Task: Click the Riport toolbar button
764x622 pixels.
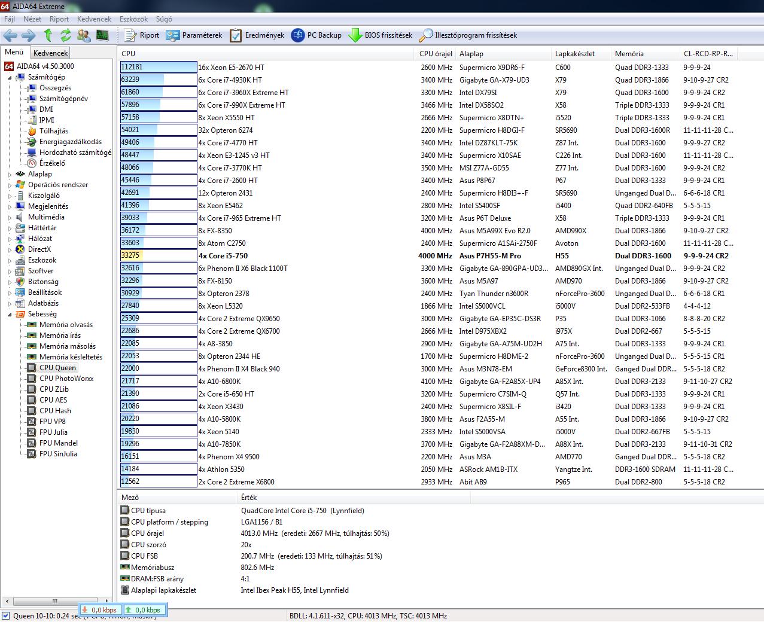Action: (x=142, y=35)
